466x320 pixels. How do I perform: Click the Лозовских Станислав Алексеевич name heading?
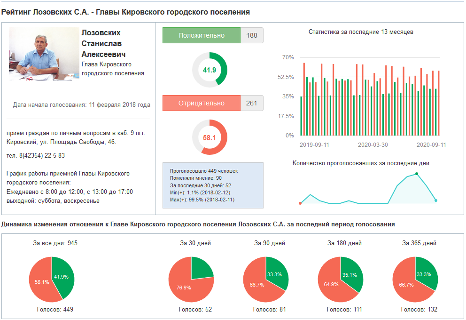(x=103, y=43)
